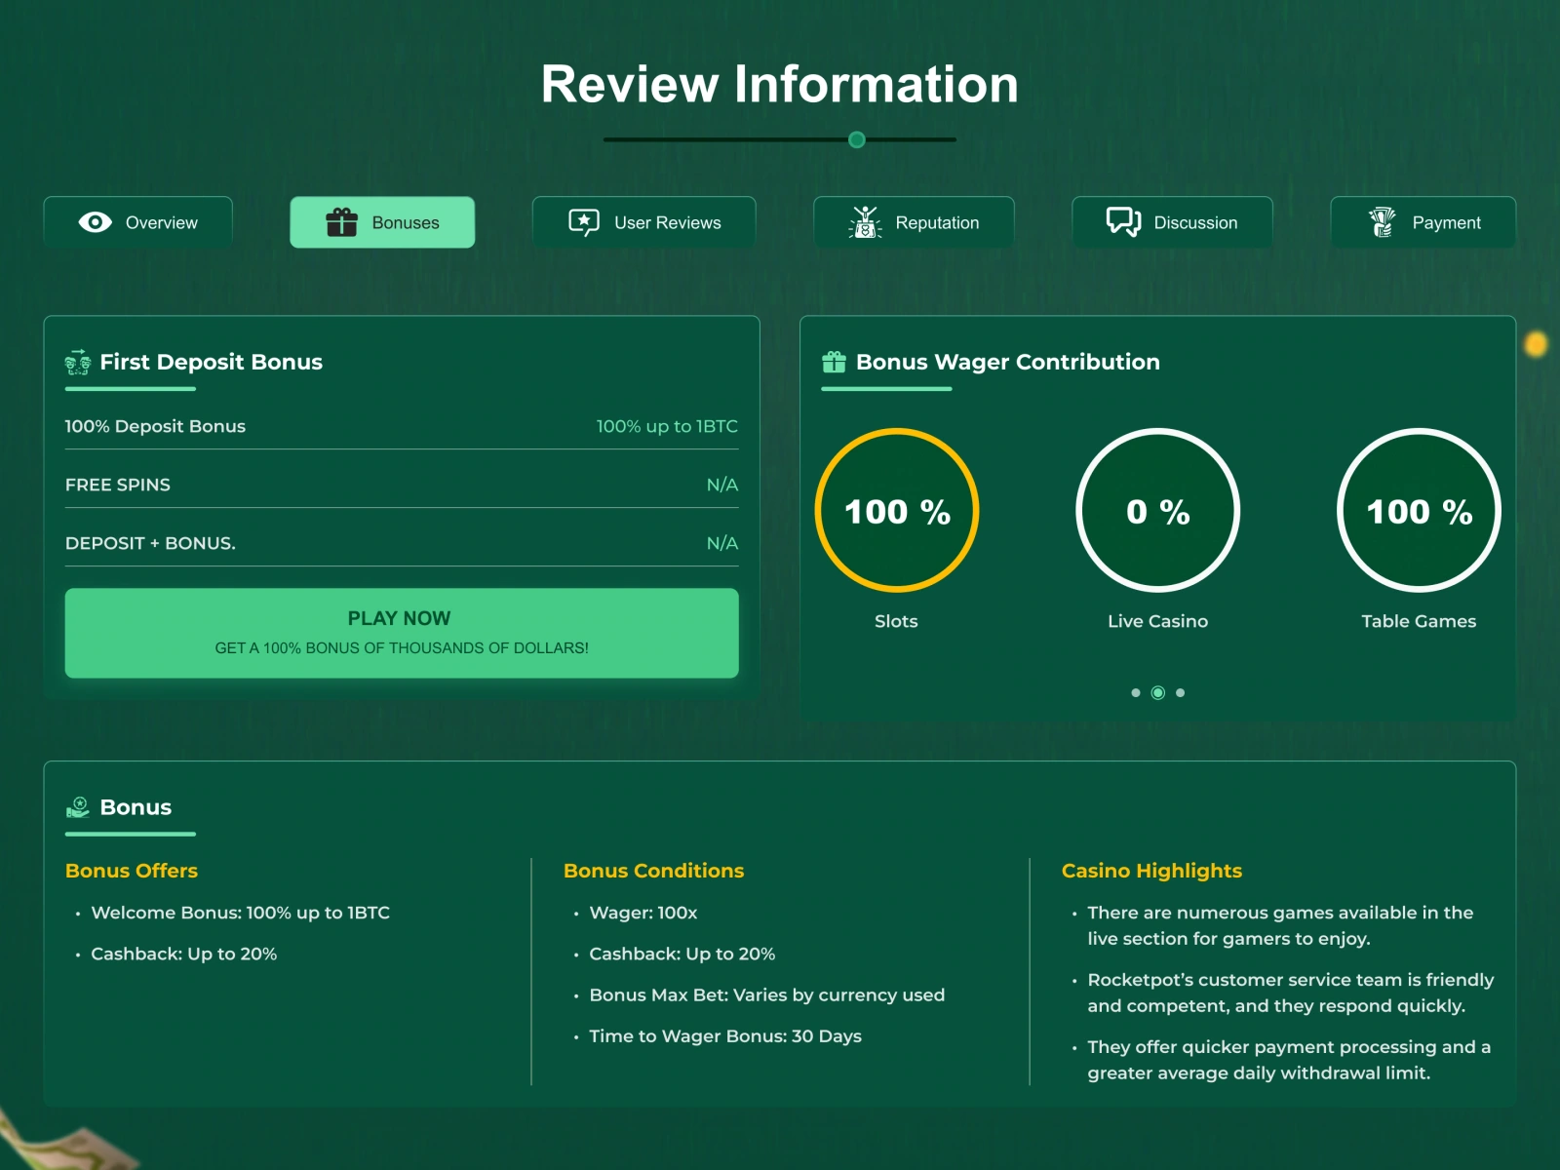Click the Slots 100 % circle
The height and width of the screenshot is (1170, 1560).
pyautogui.click(x=897, y=510)
